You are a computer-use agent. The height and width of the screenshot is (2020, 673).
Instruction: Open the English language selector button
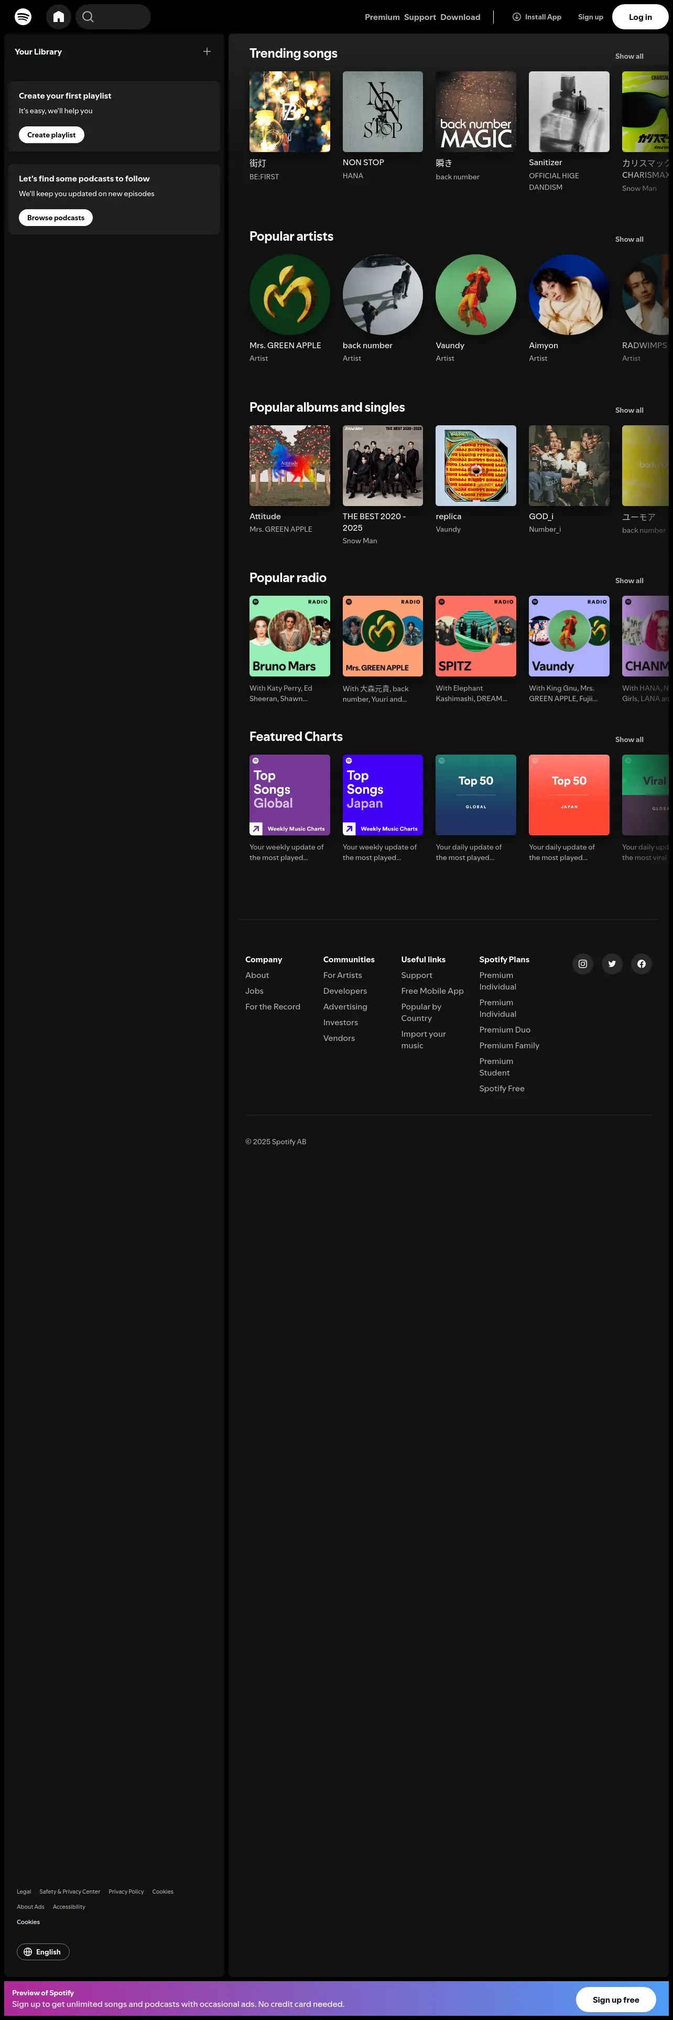pyautogui.click(x=43, y=1952)
